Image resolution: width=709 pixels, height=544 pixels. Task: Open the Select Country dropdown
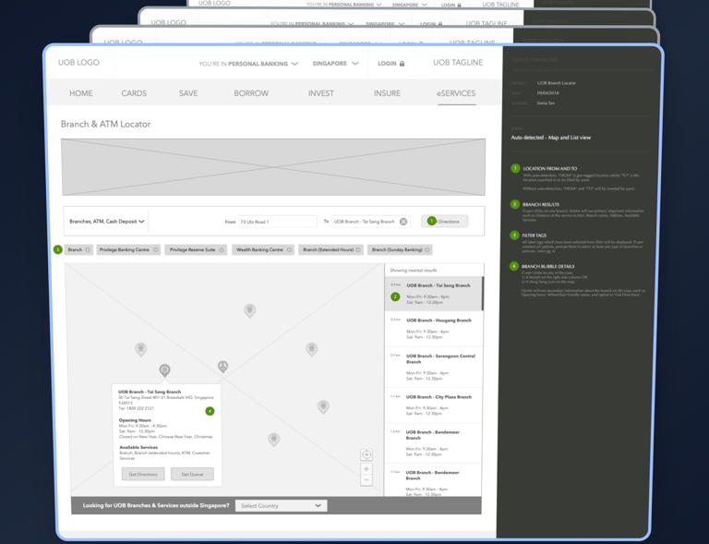click(x=282, y=505)
